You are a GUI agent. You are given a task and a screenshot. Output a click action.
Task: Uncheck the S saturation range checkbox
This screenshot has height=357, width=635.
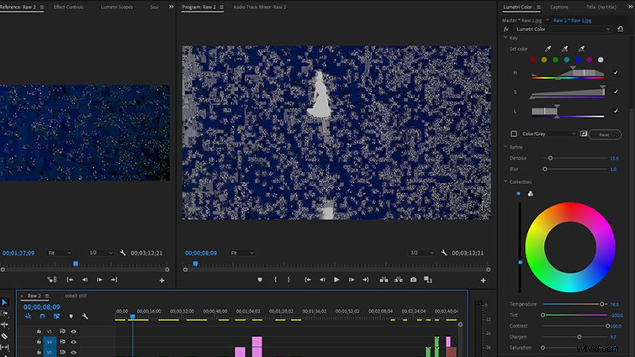[x=616, y=92]
